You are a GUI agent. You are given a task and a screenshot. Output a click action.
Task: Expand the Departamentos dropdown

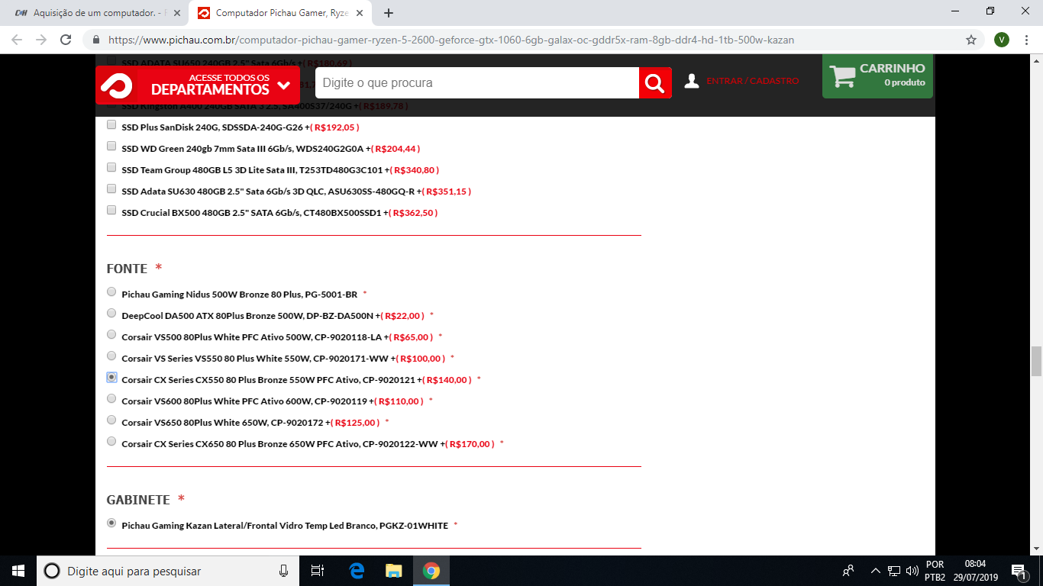[x=198, y=85]
